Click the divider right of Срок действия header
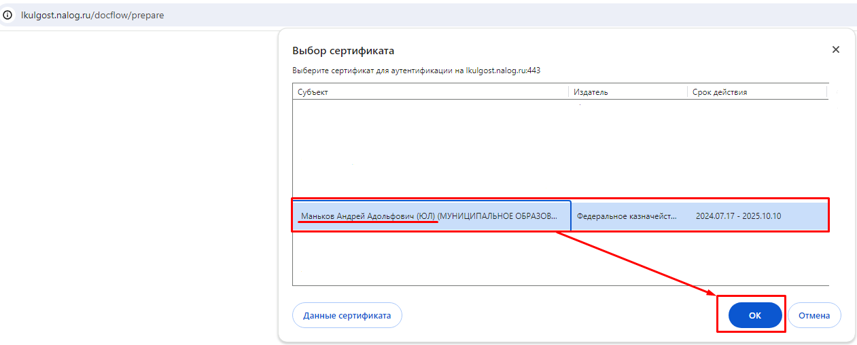Image resolution: width=857 pixels, height=345 pixels. [826, 92]
